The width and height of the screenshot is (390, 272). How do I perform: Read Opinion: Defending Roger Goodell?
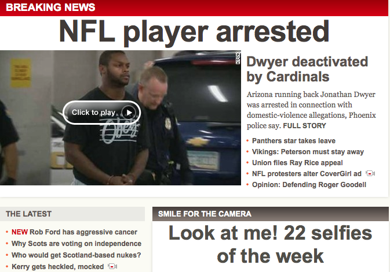[309, 185]
